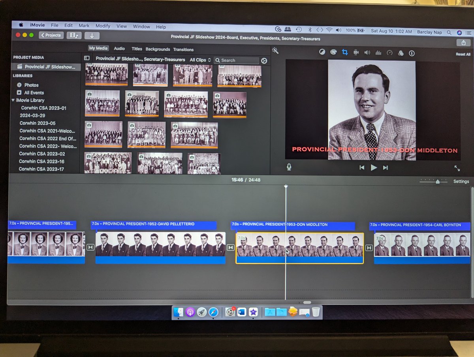
Task: Open Safari from the Dock
Action: (x=213, y=312)
